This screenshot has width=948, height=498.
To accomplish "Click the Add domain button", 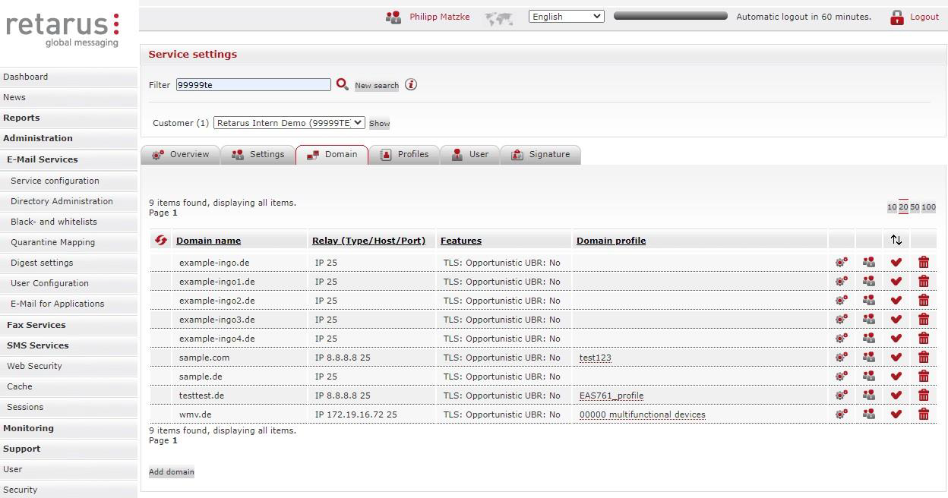I will (x=172, y=472).
